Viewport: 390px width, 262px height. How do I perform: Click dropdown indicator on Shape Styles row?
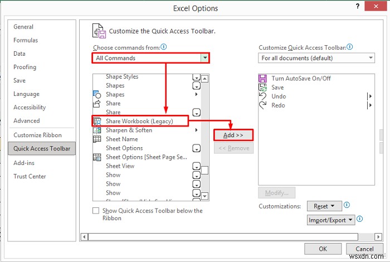197,77
